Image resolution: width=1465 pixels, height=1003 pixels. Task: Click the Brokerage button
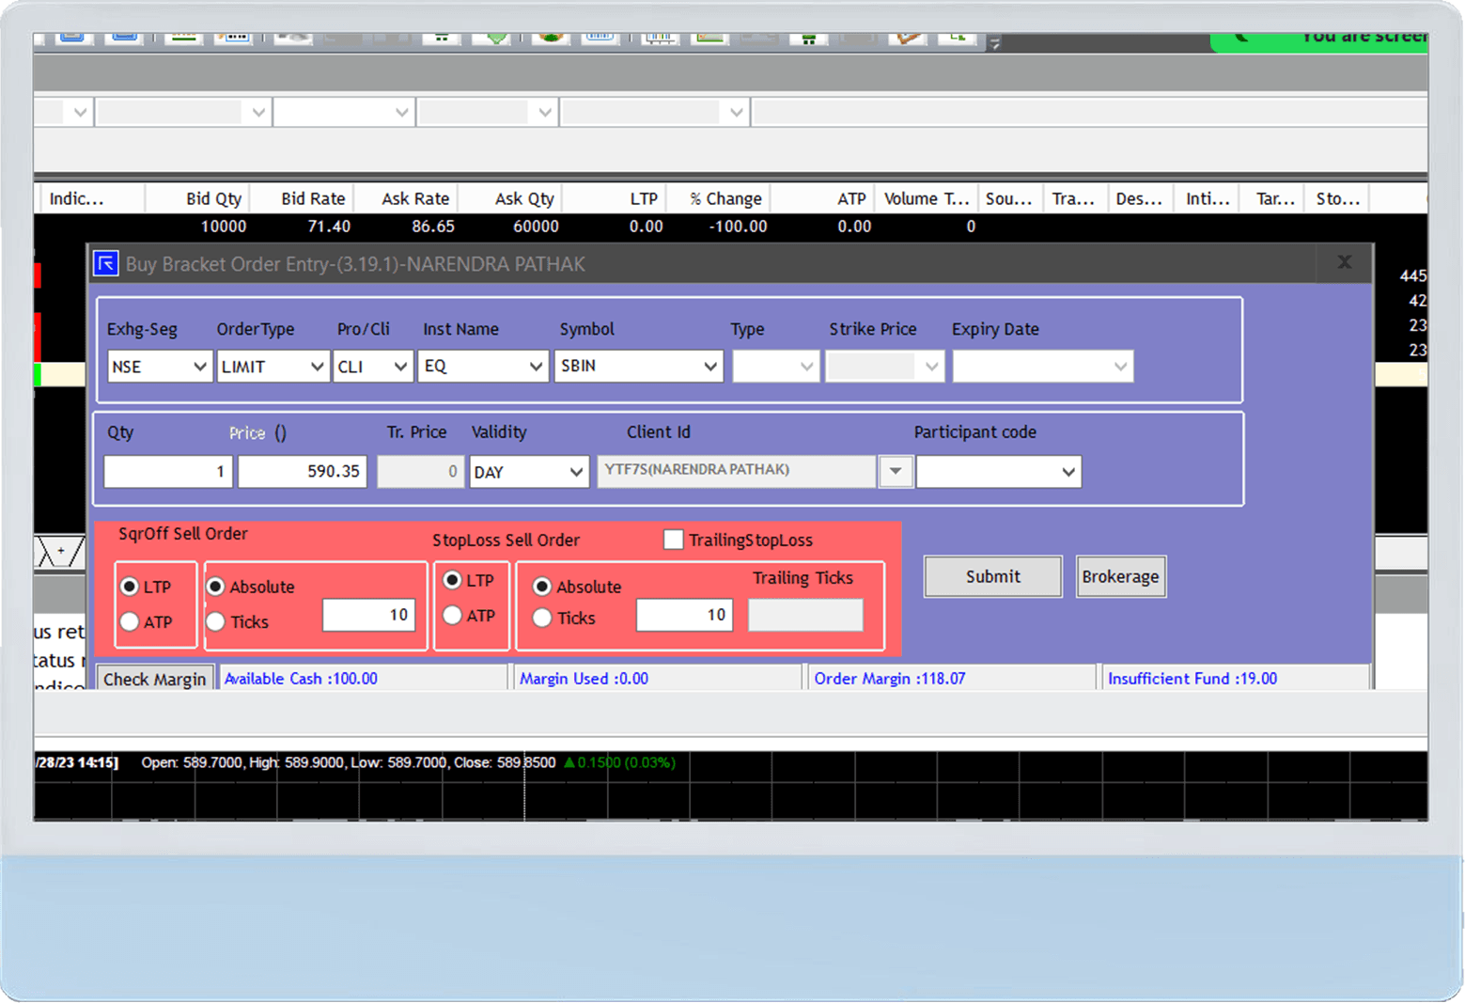(x=1120, y=576)
